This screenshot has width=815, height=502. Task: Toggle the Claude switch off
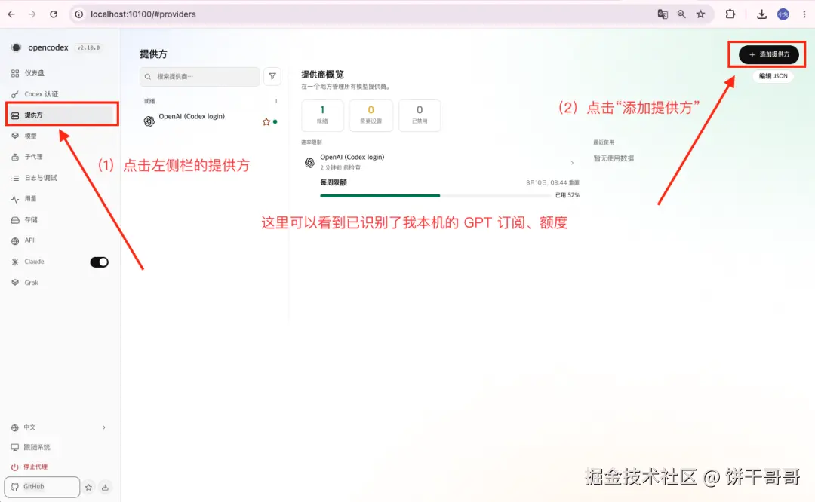(x=100, y=262)
